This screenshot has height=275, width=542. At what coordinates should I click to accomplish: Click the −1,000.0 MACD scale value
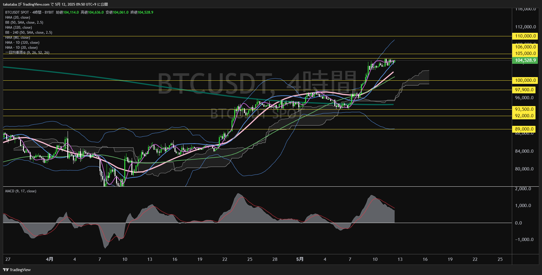pyautogui.click(x=524, y=240)
